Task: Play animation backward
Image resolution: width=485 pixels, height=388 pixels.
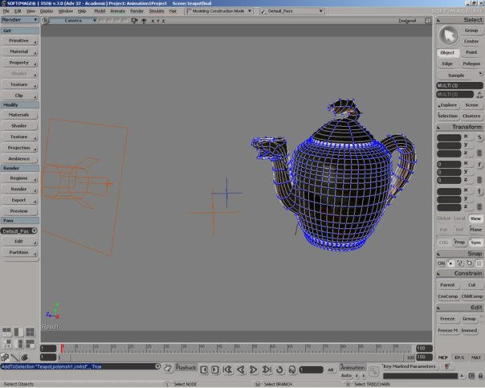Action: [241, 370]
